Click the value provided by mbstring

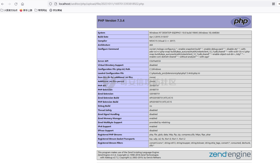click(160, 123)
